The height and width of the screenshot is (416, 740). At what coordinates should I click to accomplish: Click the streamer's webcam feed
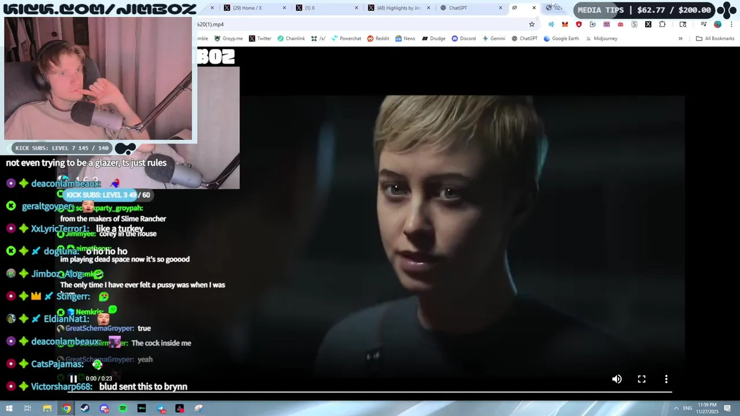[98, 79]
